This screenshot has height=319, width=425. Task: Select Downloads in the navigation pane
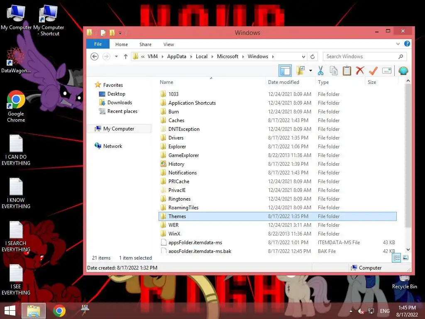pos(115,103)
